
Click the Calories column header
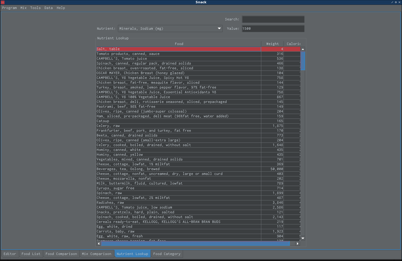292,44
